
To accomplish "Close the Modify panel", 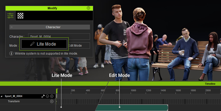I will coord(88,8).
